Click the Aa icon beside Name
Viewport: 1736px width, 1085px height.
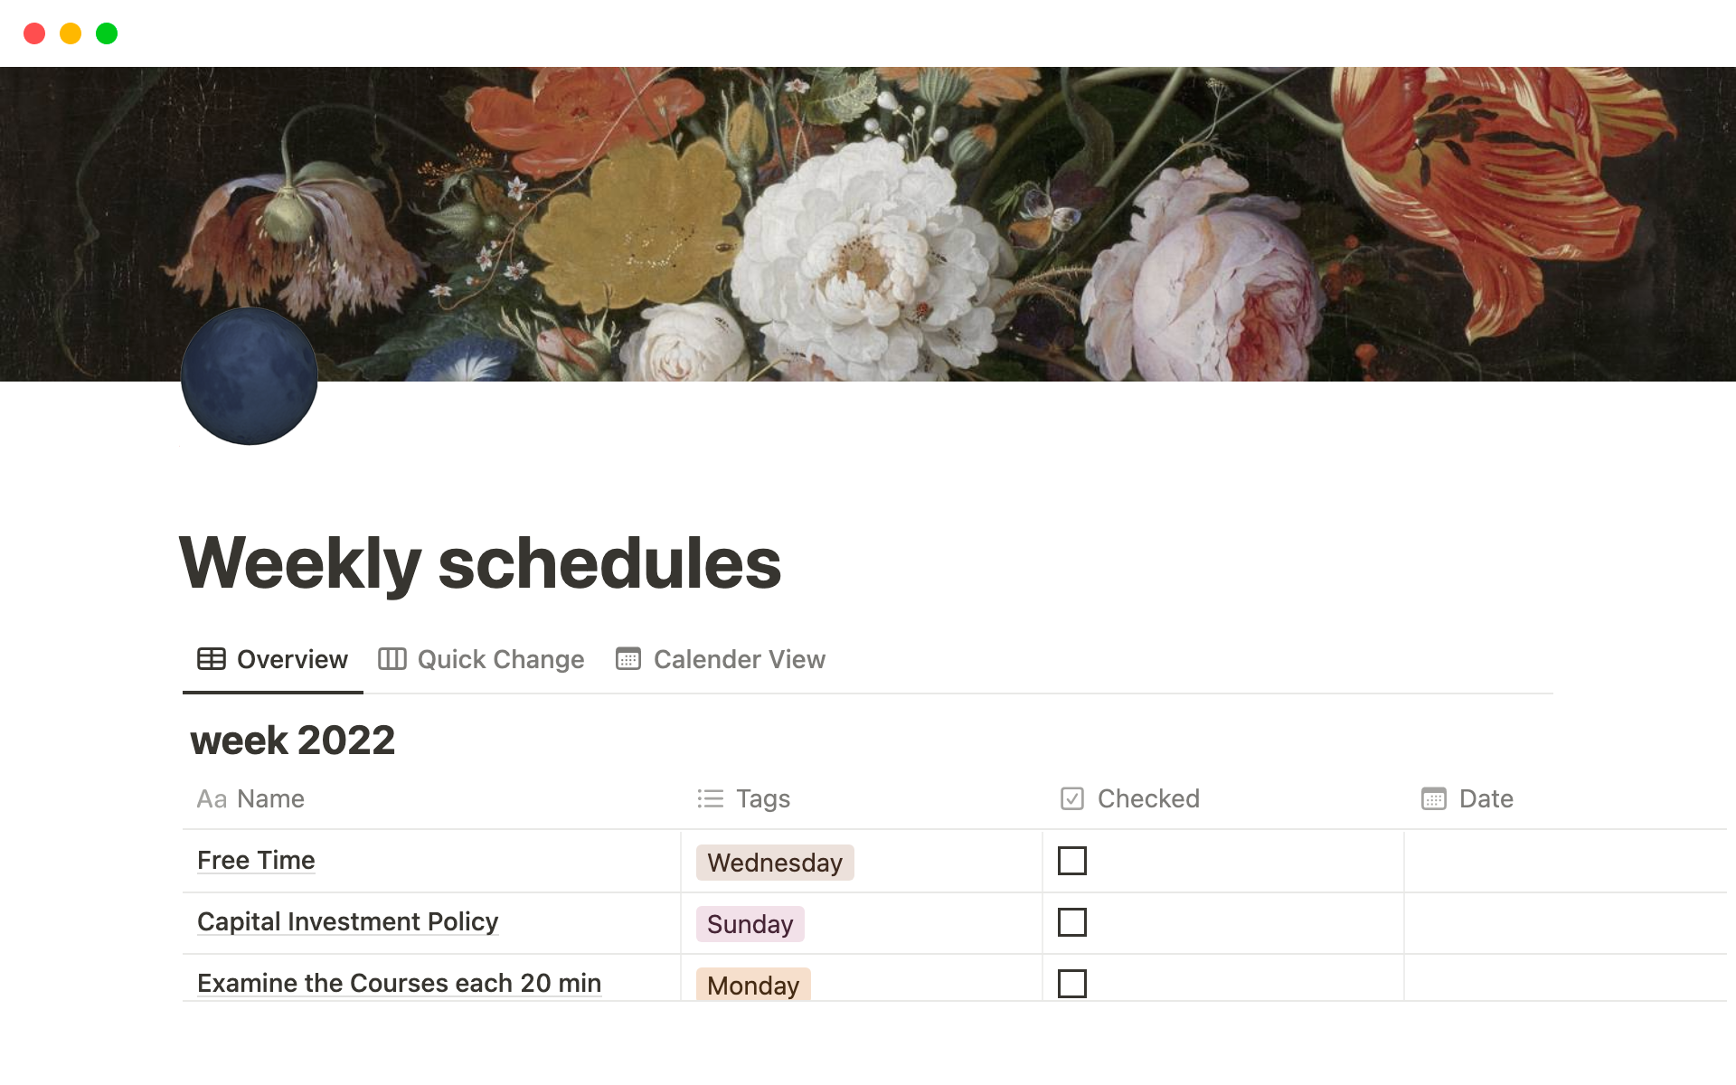(212, 799)
